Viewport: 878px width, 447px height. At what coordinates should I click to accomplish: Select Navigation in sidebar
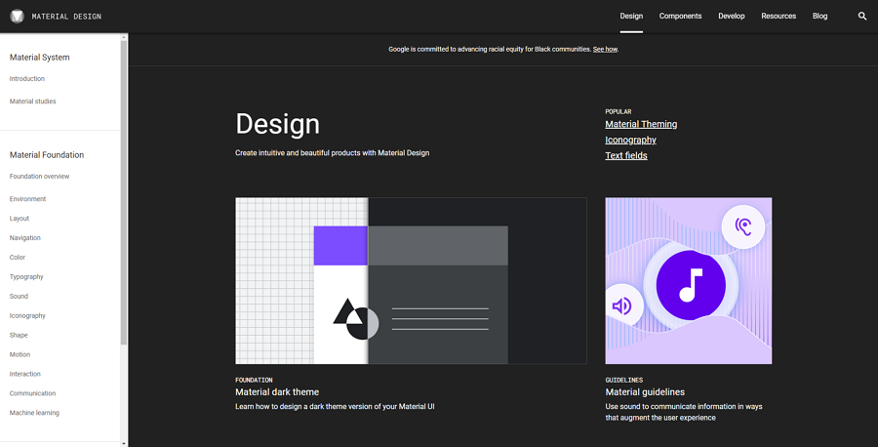click(24, 238)
